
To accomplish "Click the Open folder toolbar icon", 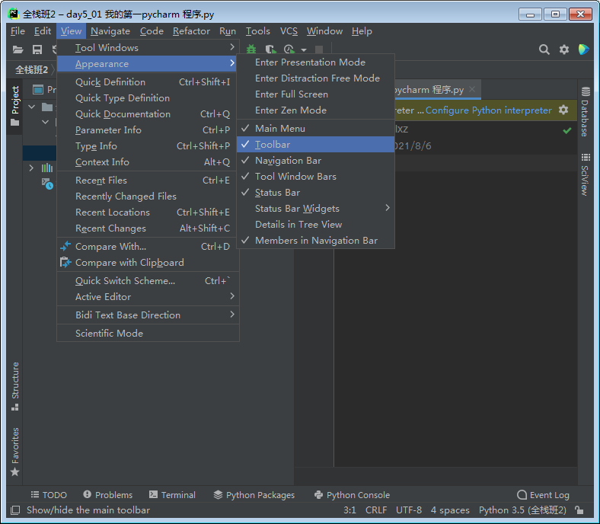I will (x=18, y=50).
